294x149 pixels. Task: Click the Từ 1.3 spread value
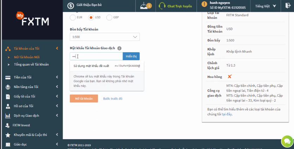tap(231, 66)
